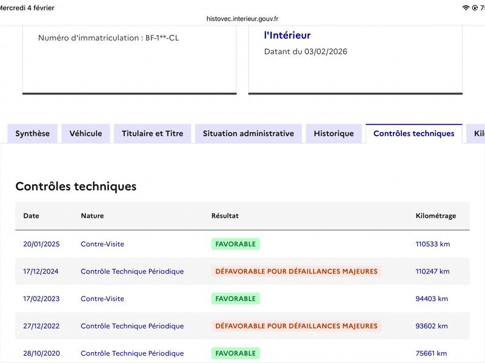Select the Contrôles techniques tab
This screenshot has height=363, width=485.
coord(413,134)
